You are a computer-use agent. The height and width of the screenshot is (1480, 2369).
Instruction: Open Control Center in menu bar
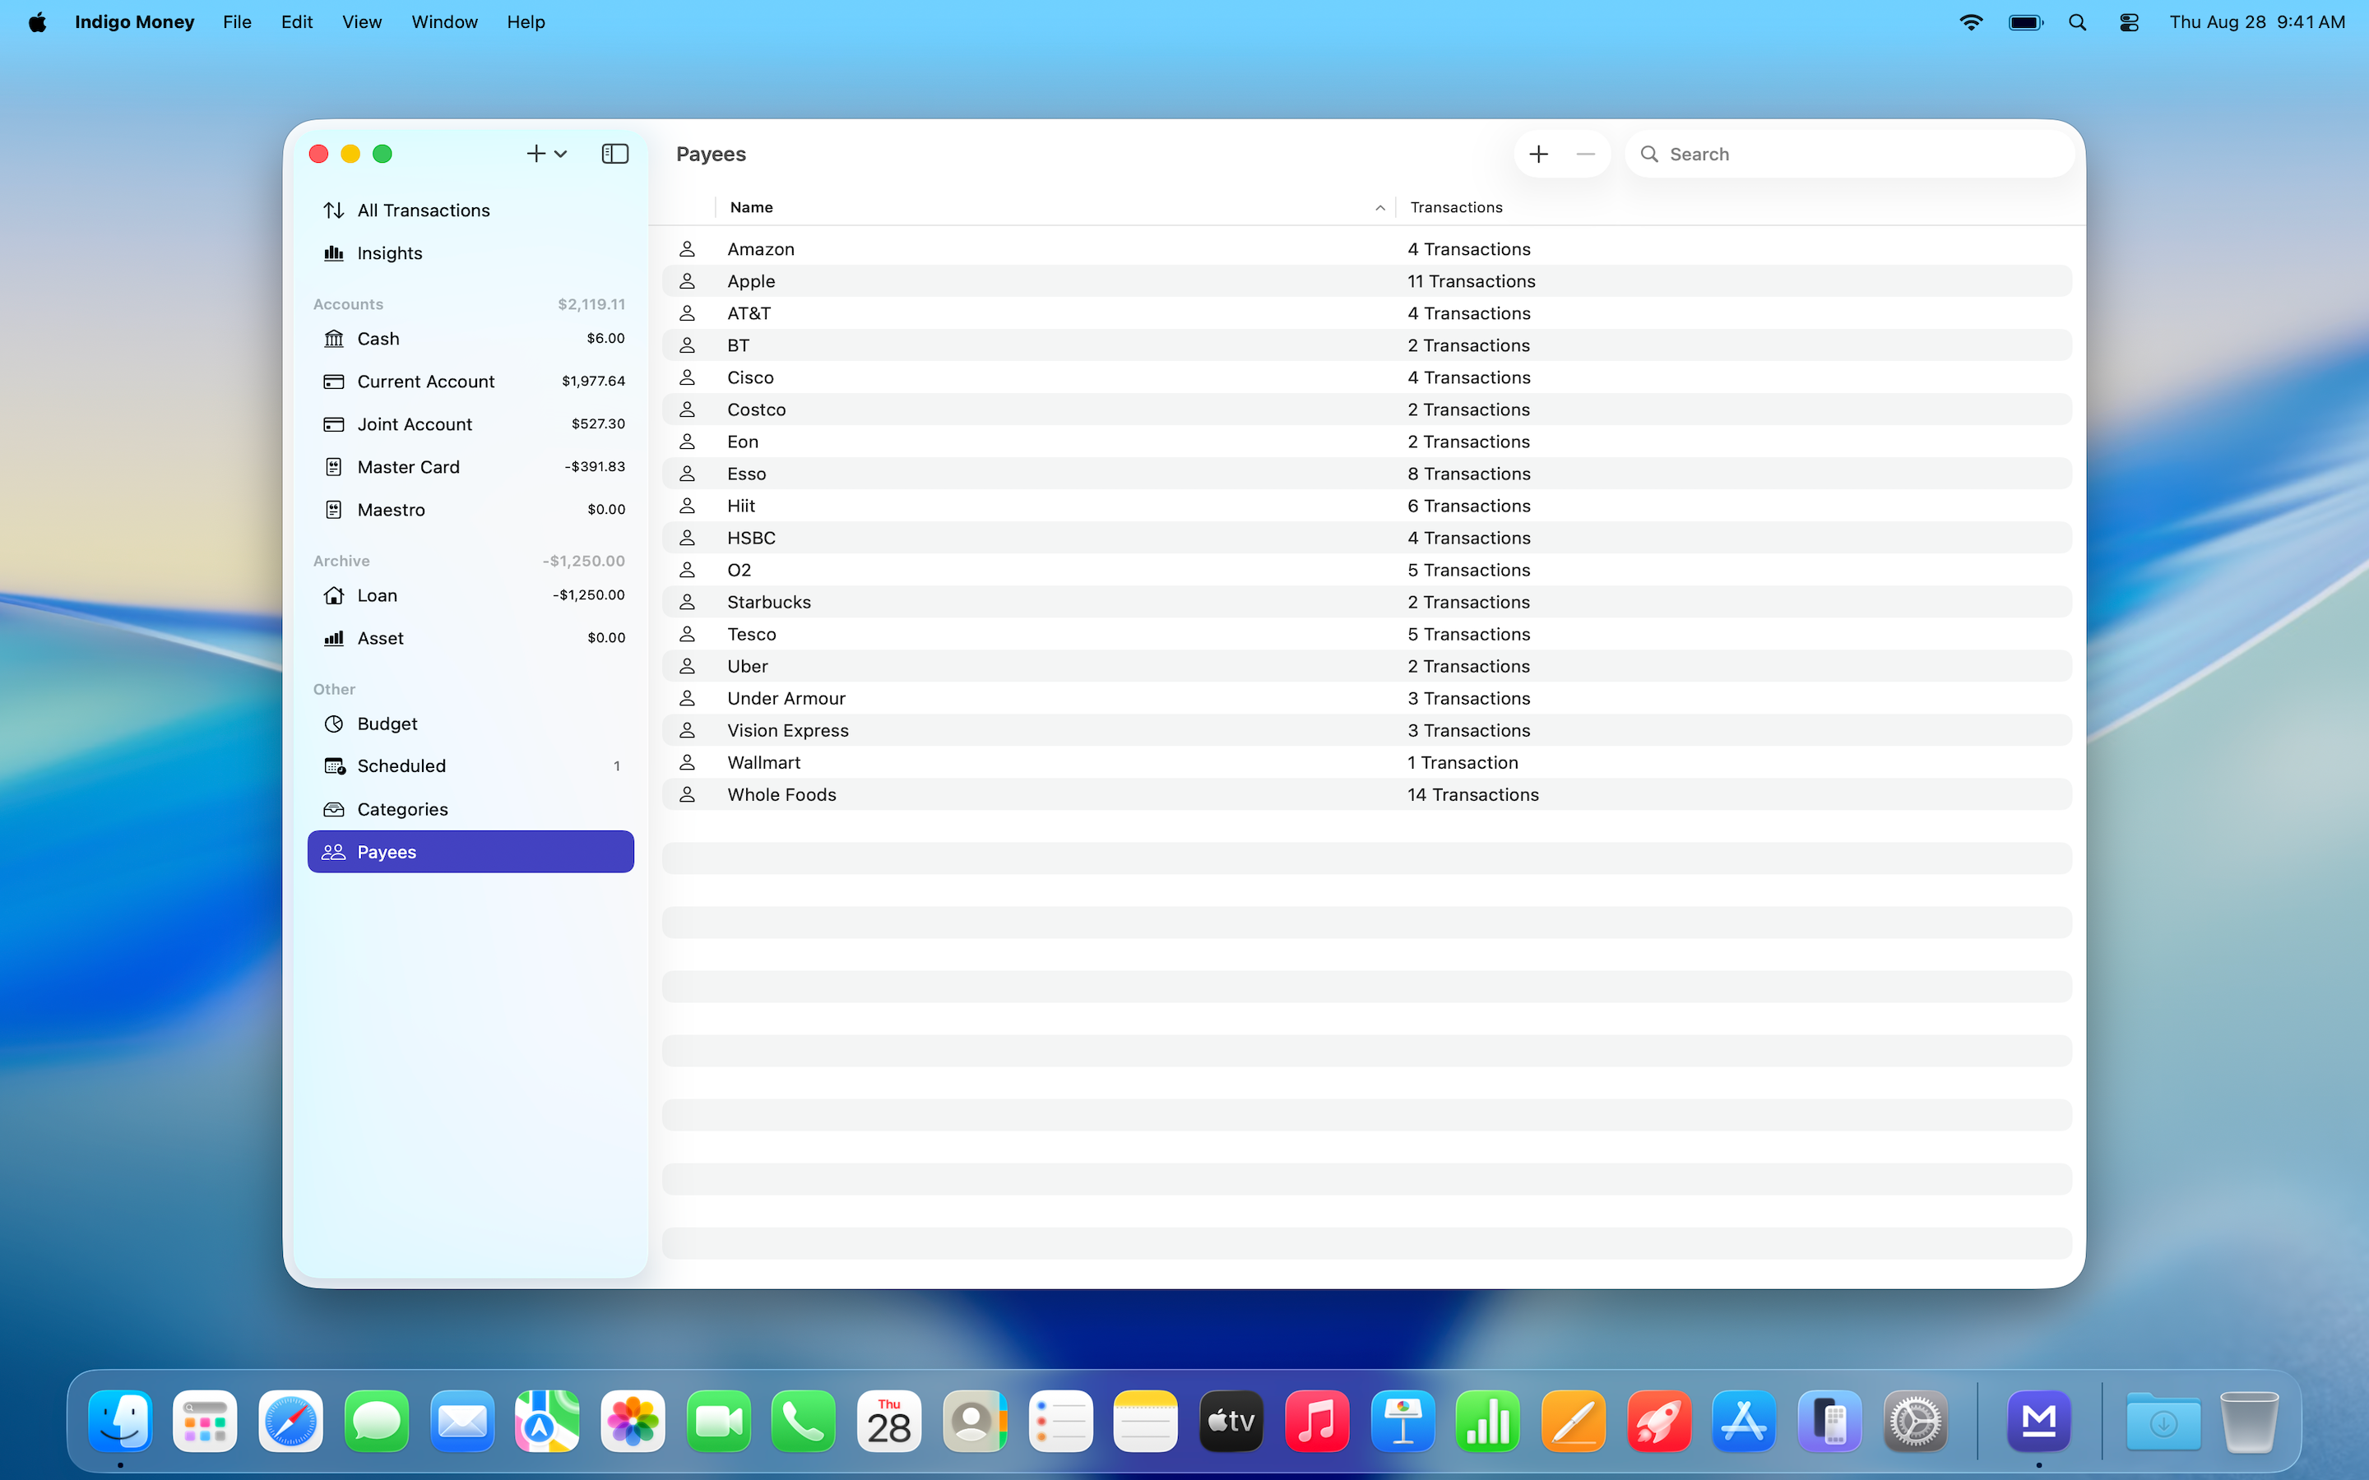coord(2129,21)
